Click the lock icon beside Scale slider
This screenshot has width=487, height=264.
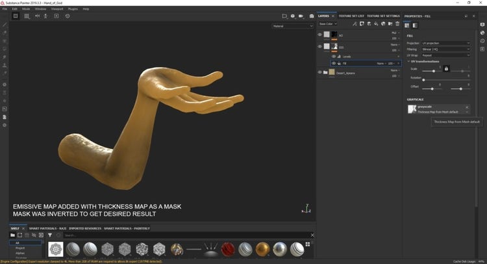tap(445, 68)
